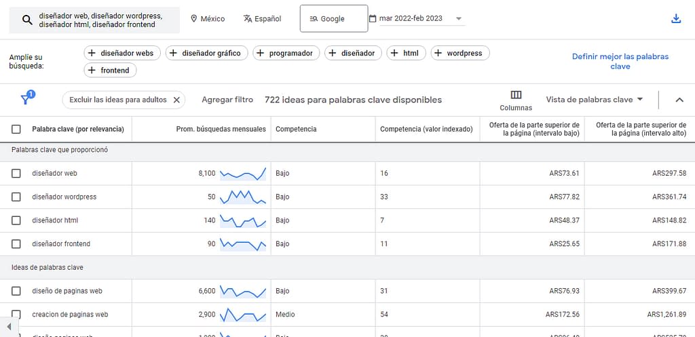Click the trend sparkline for 'diseñador wordpress'
This screenshot has height=337, width=695.
coord(243,197)
